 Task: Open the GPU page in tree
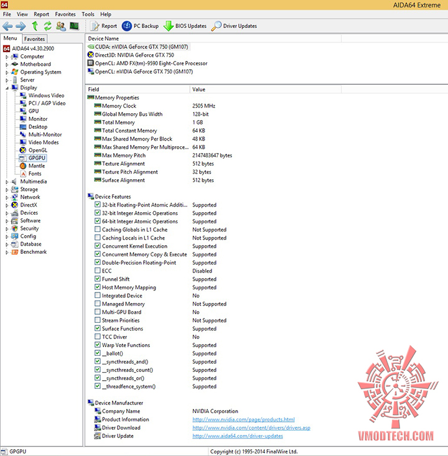coord(34,111)
